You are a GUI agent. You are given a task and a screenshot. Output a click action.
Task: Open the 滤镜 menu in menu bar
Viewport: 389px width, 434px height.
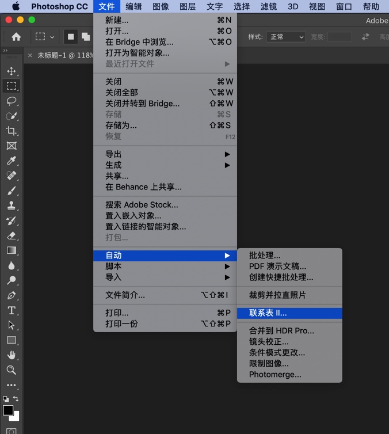(269, 7)
